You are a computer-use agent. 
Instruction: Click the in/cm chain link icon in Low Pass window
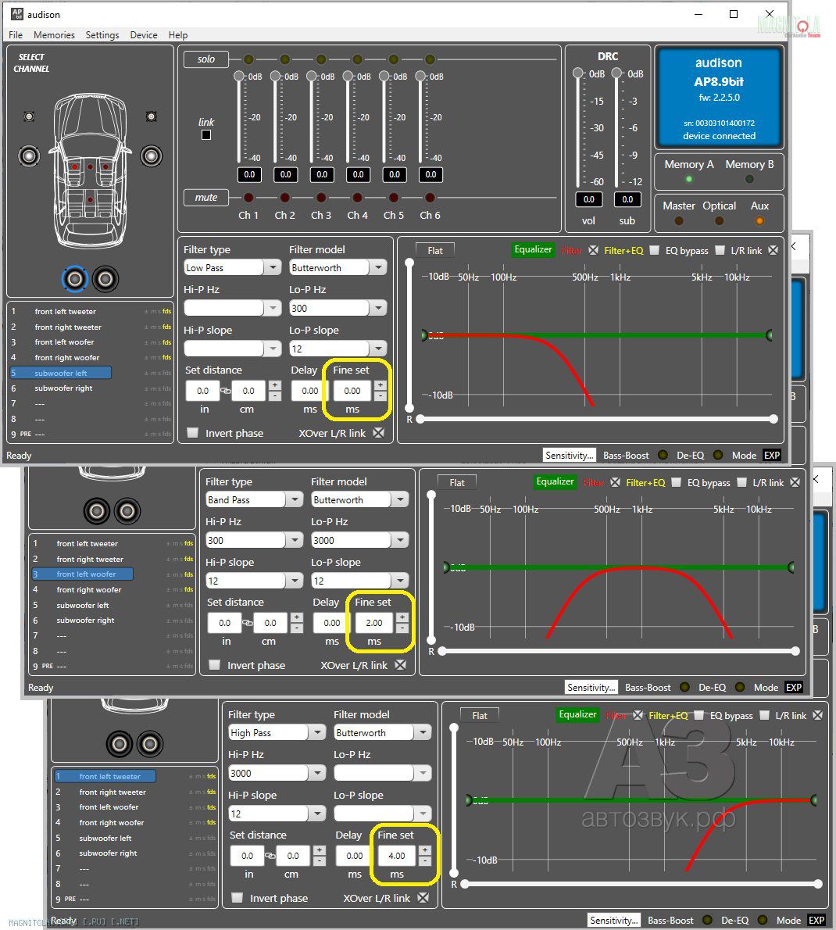pos(226,391)
